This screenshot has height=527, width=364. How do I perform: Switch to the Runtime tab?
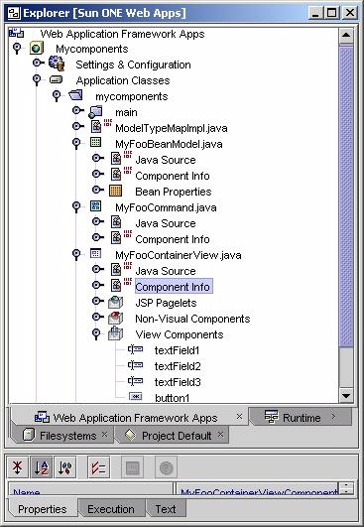[302, 417]
